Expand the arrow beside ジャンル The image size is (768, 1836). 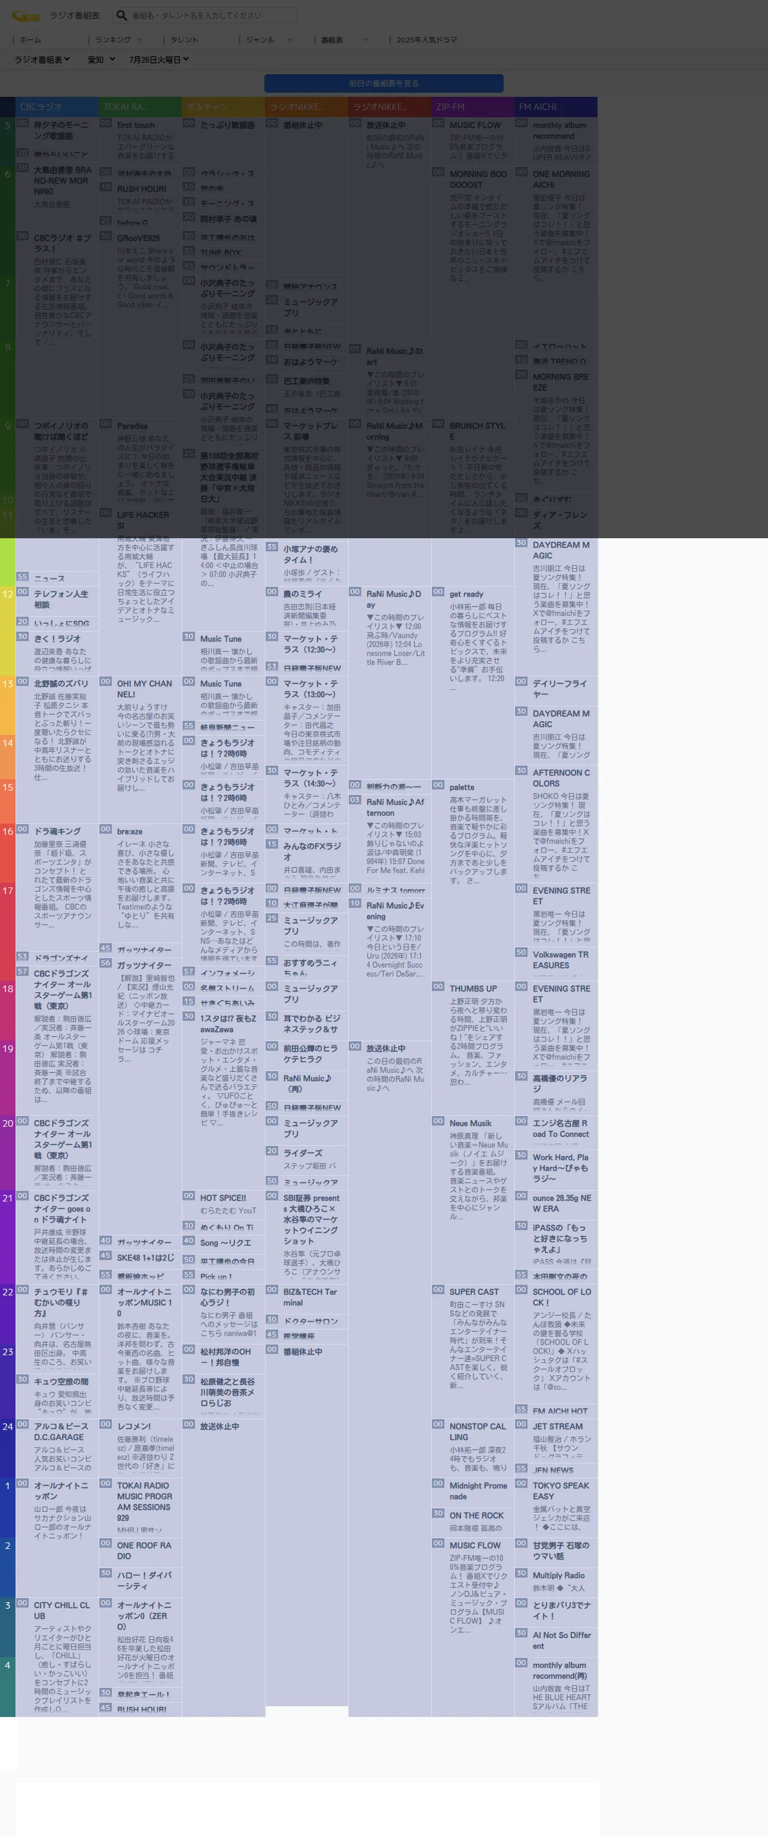289,40
